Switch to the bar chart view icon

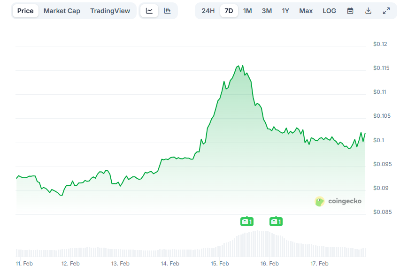[x=167, y=10]
